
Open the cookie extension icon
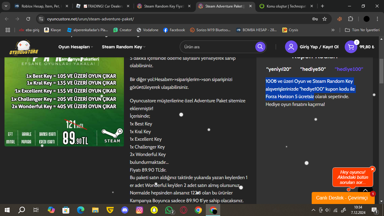340,19
